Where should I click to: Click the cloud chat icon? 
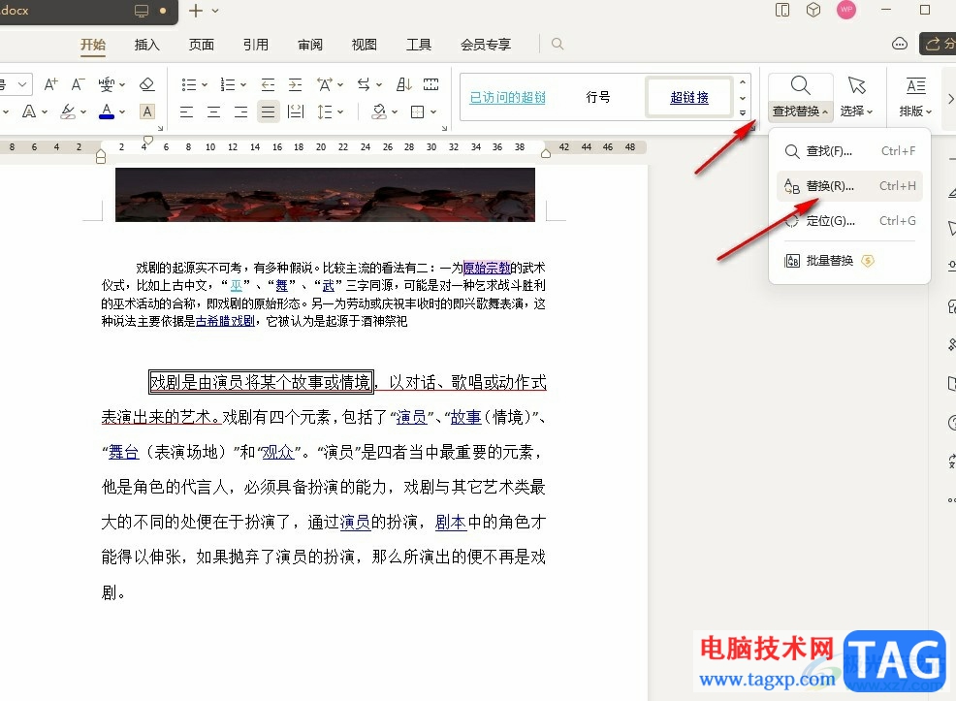pyautogui.click(x=900, y=44)
